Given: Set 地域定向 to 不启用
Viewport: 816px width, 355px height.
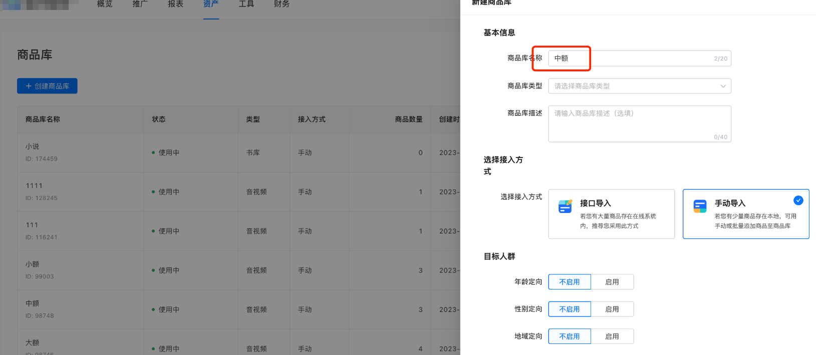Looking at the screenshot, I should point(570,336).
